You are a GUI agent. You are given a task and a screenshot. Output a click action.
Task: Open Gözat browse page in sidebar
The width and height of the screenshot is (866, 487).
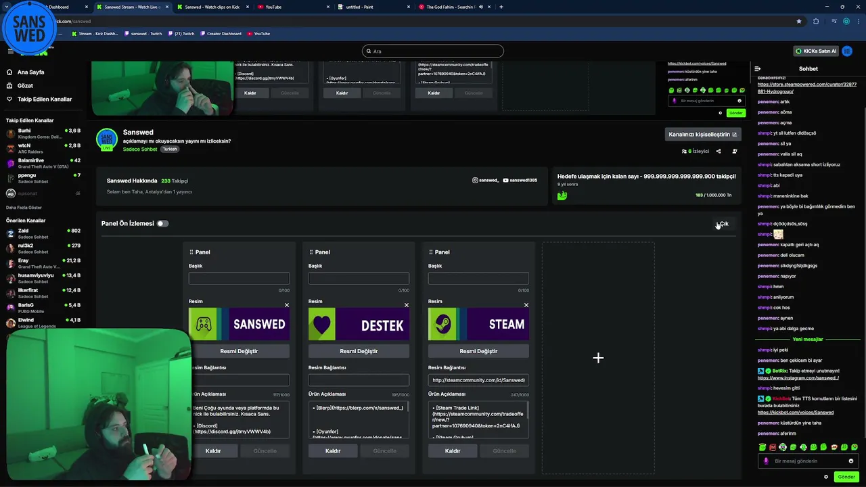coord(20,86)
